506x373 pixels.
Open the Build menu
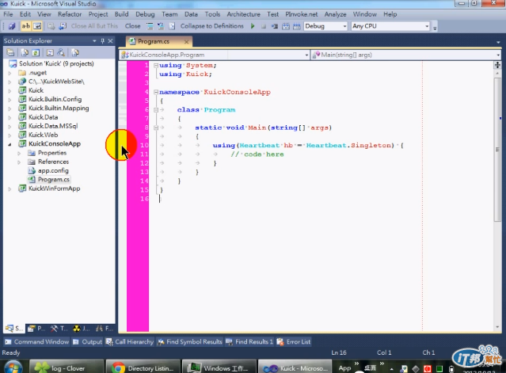tap(121, 14)
